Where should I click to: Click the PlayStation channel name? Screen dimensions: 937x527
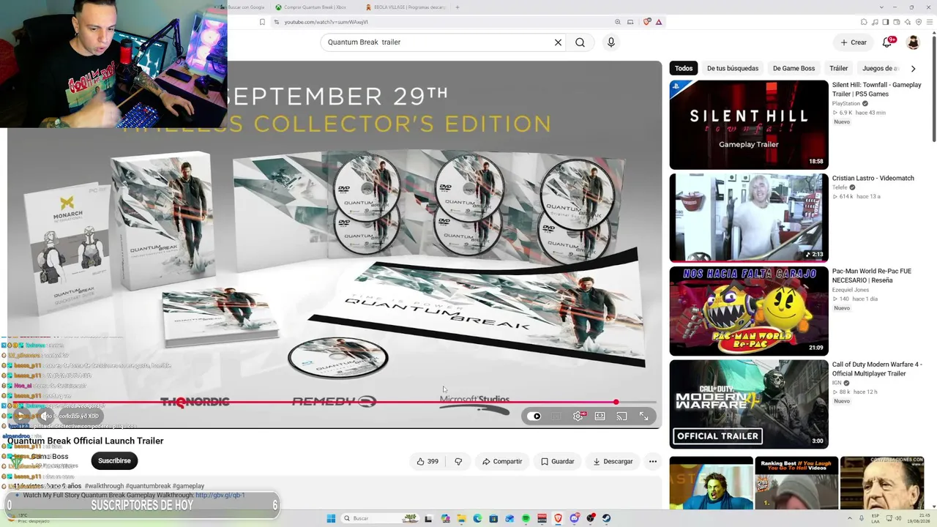(x=845, y=104)
